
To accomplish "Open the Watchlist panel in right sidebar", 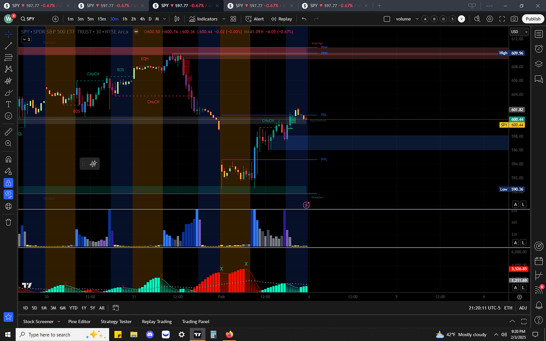I will tap(539, 34).
